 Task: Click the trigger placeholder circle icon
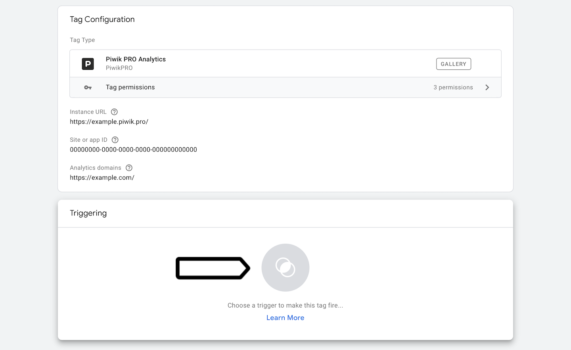pyautogui.click(x=285, y=267)
